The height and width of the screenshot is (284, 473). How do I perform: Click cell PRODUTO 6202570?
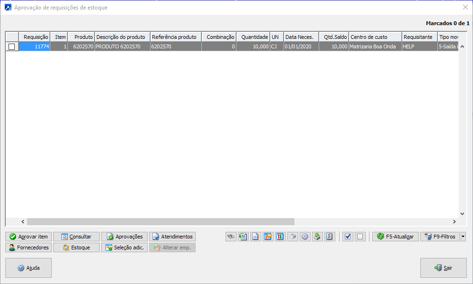point(123,46)
